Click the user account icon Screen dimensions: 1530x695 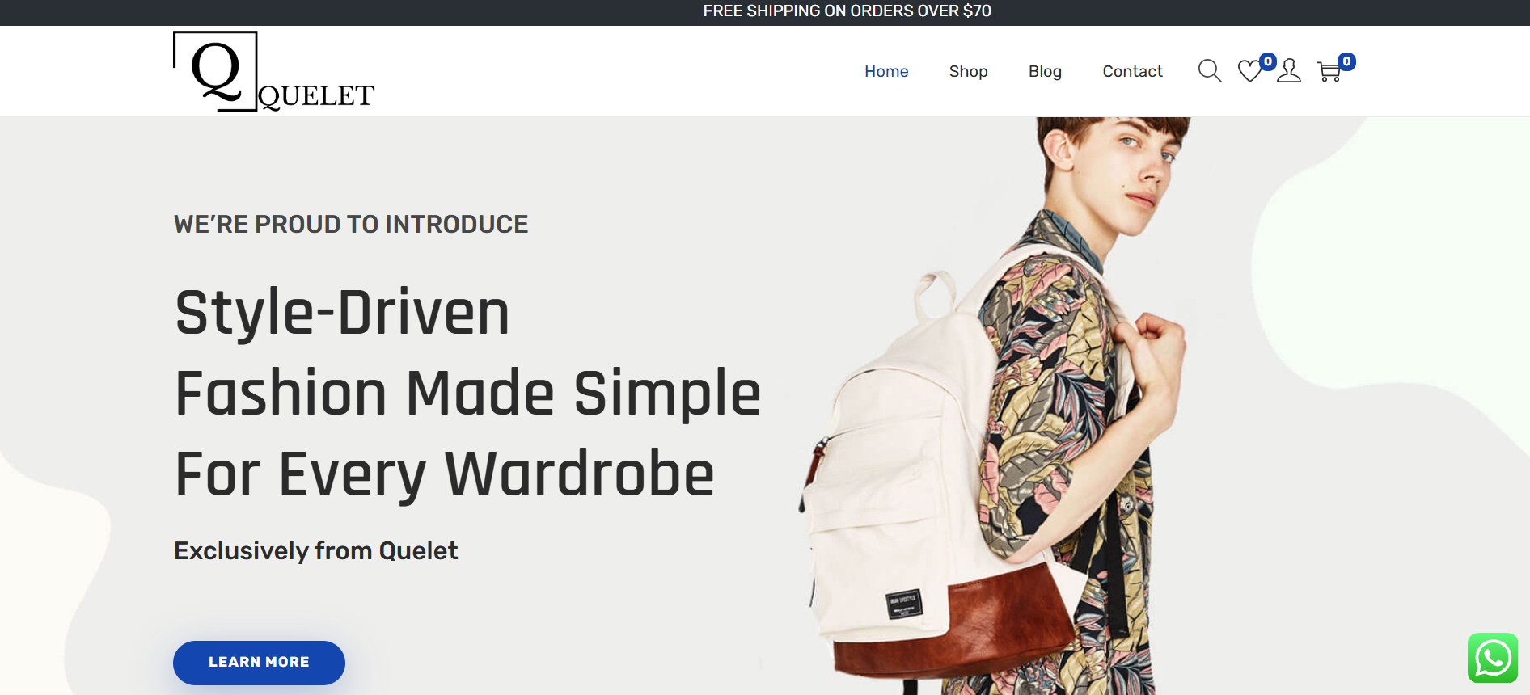pyautogui.click(x=1289, y=71)
